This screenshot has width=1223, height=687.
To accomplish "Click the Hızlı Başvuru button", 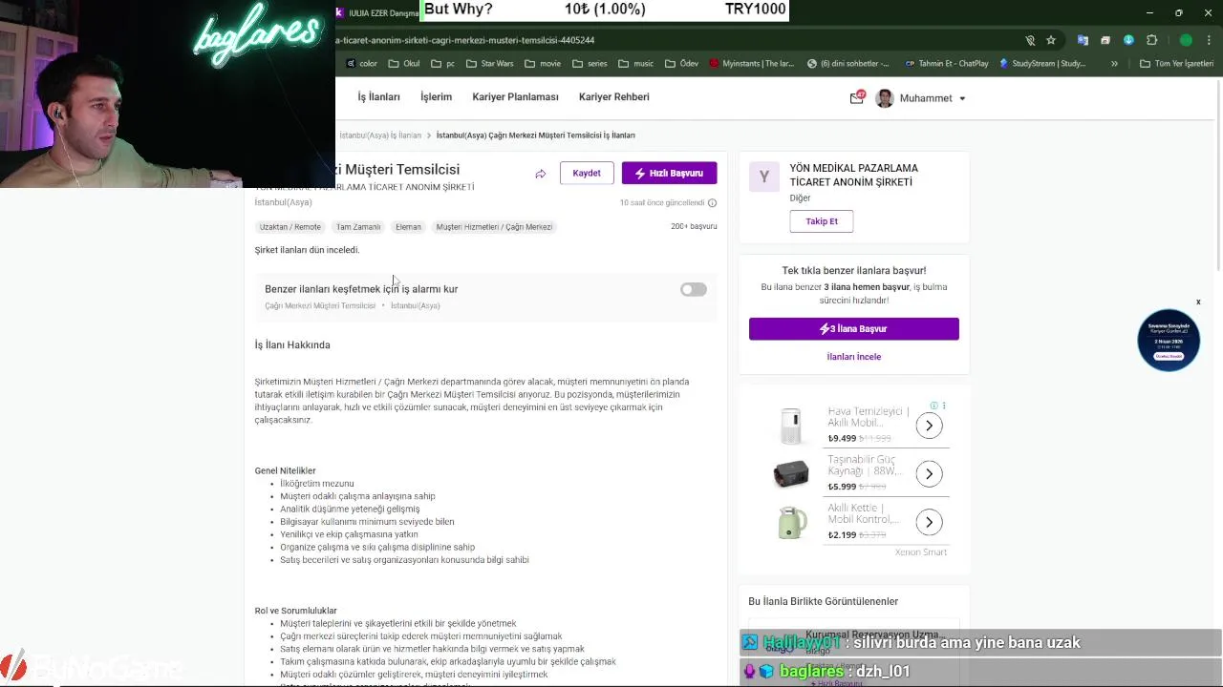I will click(x=669, y=173).
